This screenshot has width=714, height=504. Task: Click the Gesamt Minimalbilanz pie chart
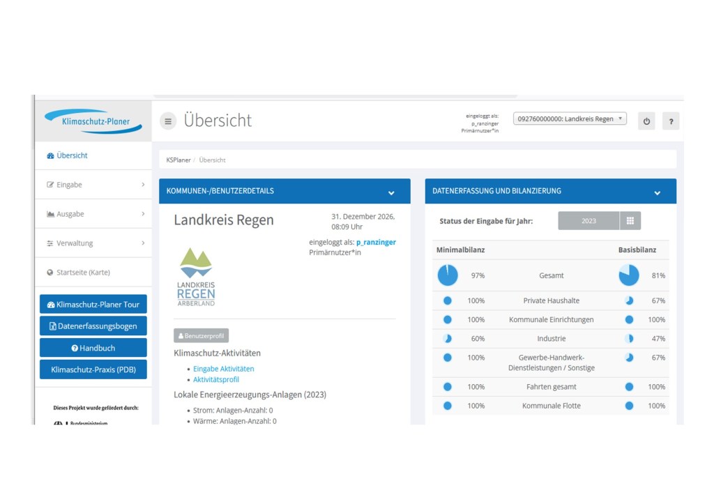(448, 275)
